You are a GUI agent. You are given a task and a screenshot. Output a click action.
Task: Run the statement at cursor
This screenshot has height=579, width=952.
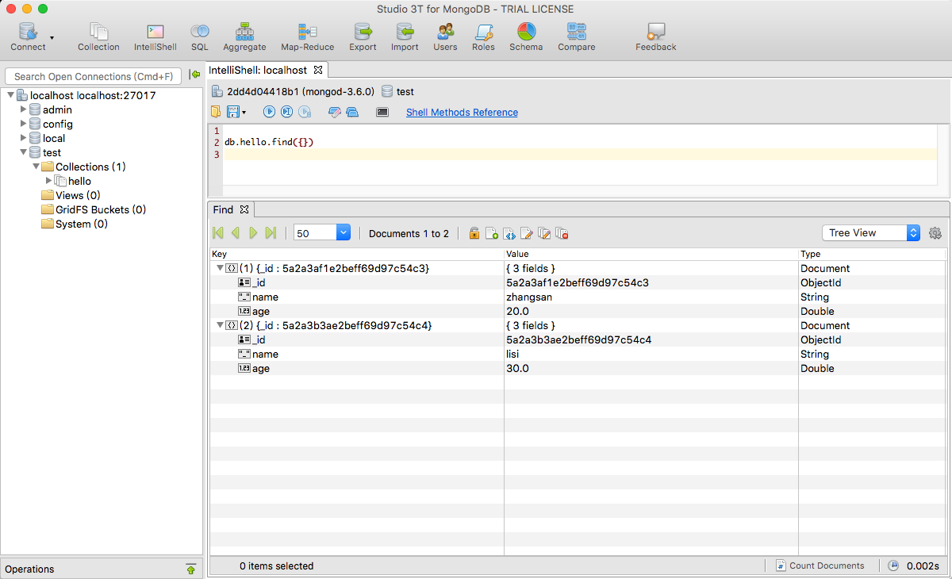pos(286,112)
